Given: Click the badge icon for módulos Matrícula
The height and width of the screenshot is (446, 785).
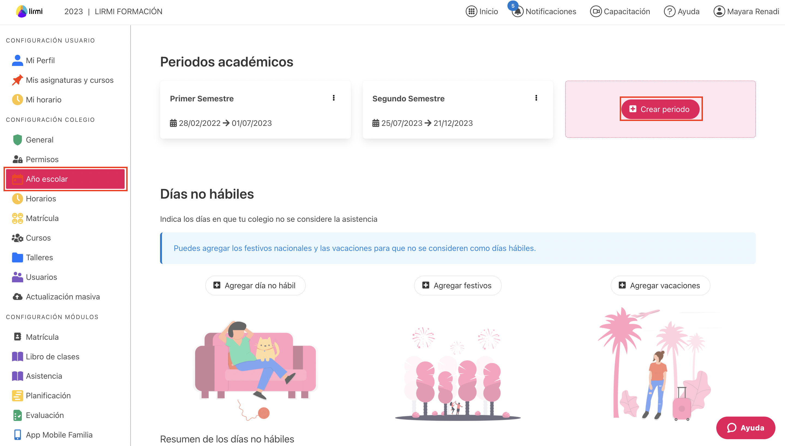Looking at the screenshot, I should [x=17, y=337].
